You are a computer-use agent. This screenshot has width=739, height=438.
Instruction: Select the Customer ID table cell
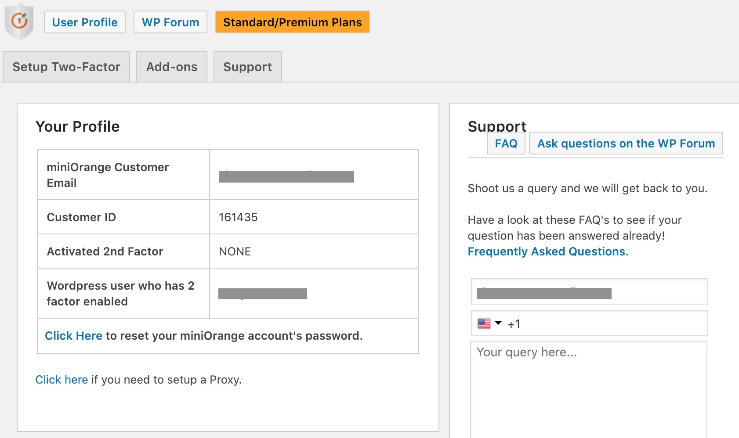[x=314, y=216]
